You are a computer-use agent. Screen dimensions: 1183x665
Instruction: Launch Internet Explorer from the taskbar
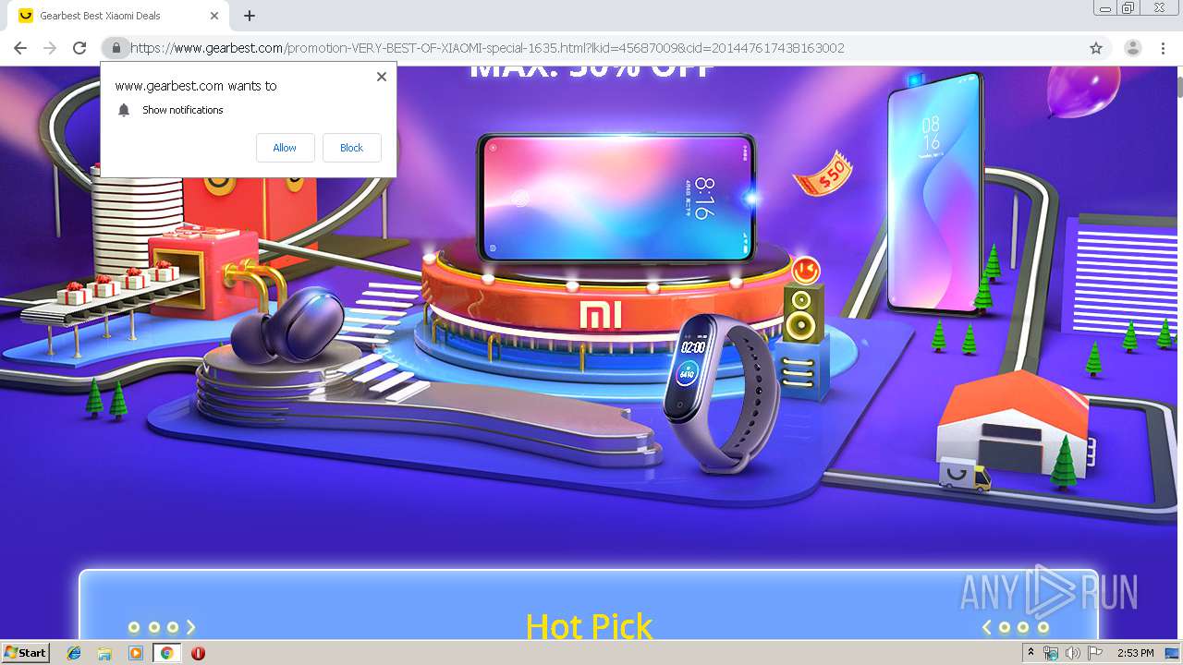[74, 653]
